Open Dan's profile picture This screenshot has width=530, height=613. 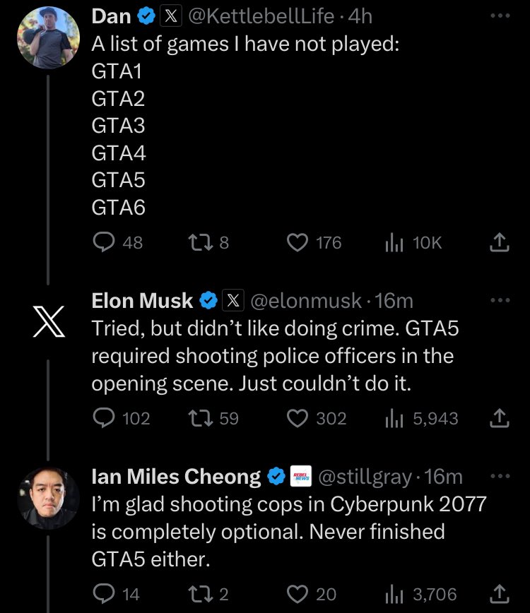click(x=47, y=37)
